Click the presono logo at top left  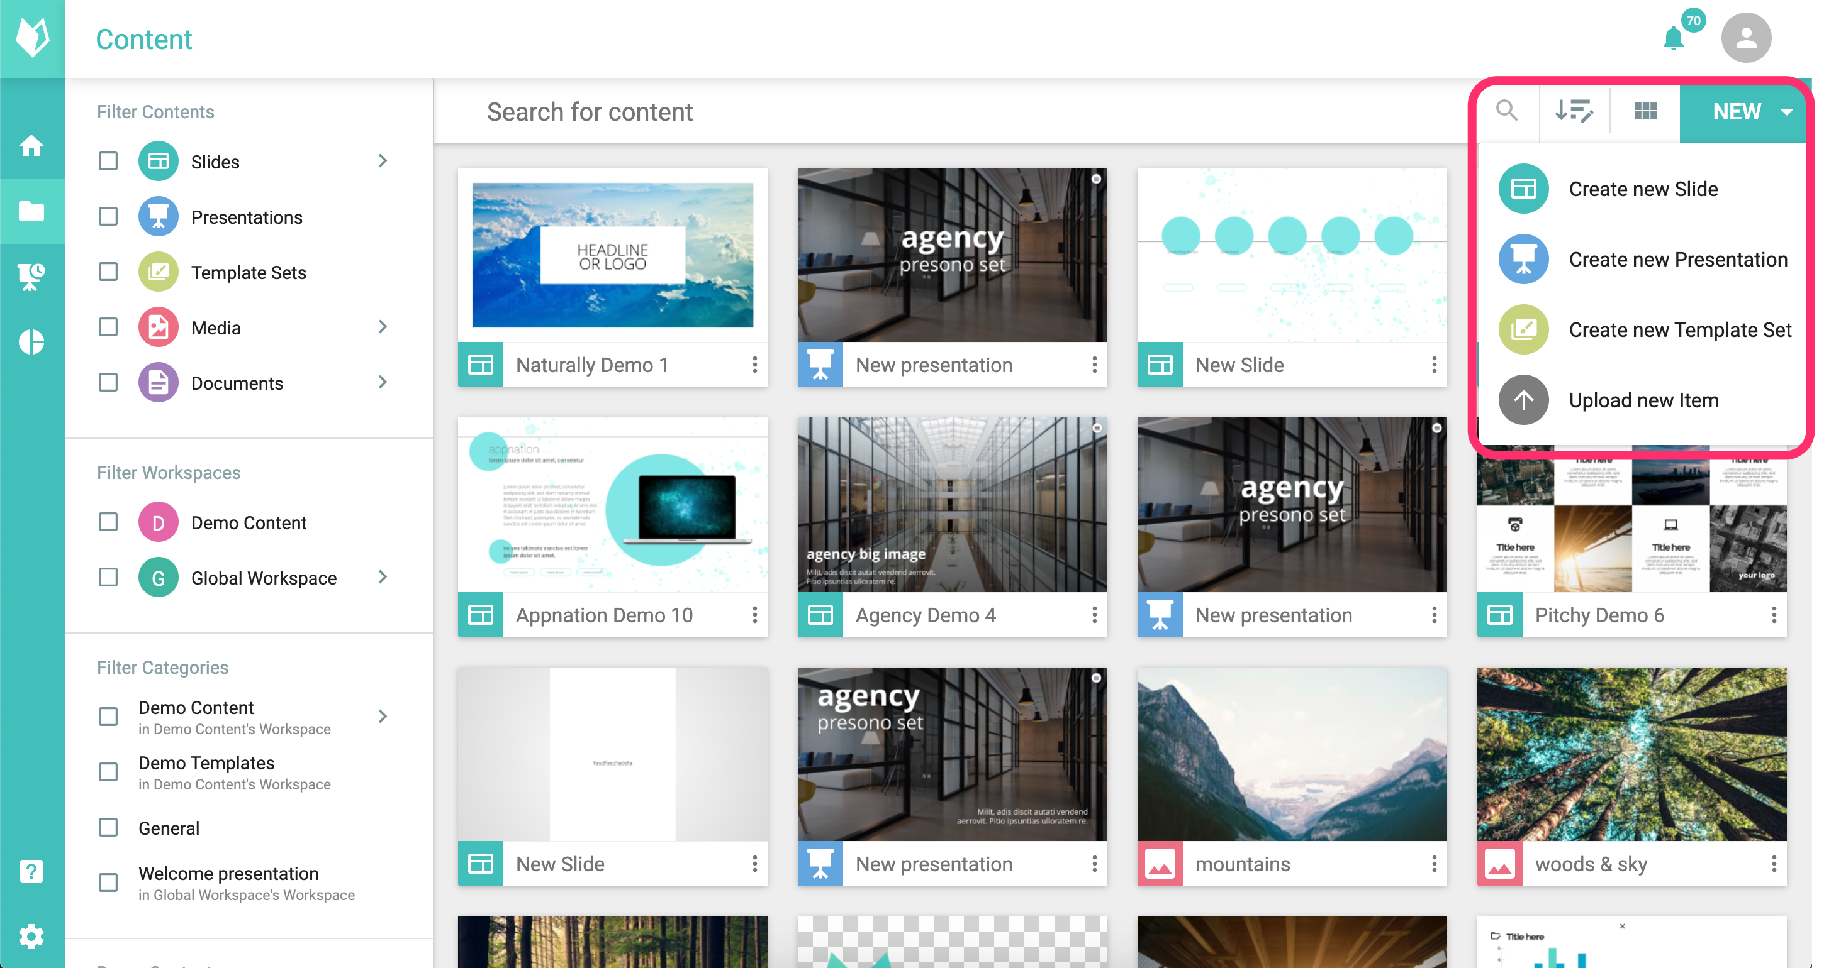click(x=33, y=37)
